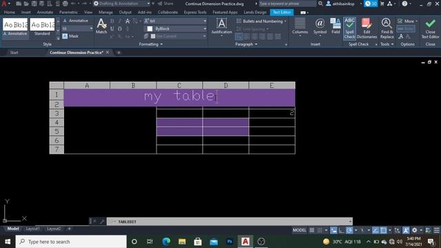The width and height of the screenshot is (441, 248).
Task: Open the Help icon
Action: tap(404, 3)
